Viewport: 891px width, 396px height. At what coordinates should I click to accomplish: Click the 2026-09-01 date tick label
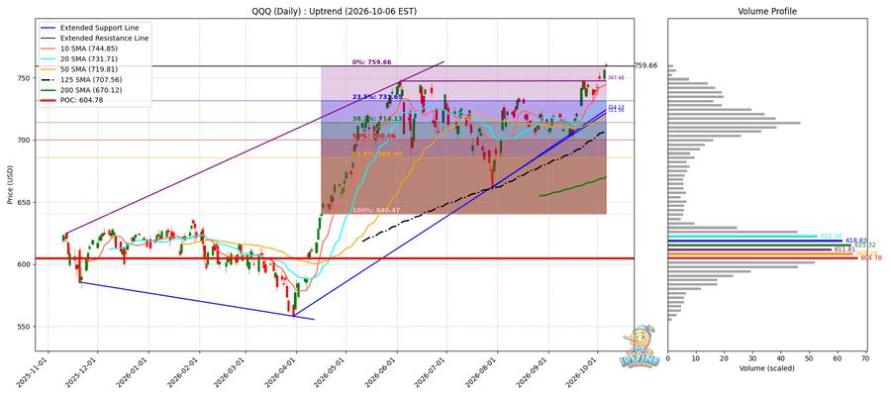point(535,372)
